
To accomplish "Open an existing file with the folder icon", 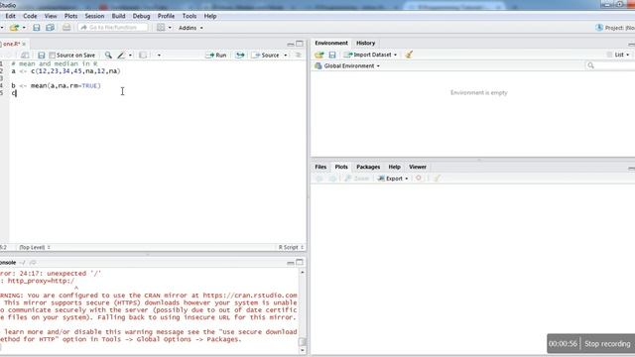I will (x=14, y=28).
